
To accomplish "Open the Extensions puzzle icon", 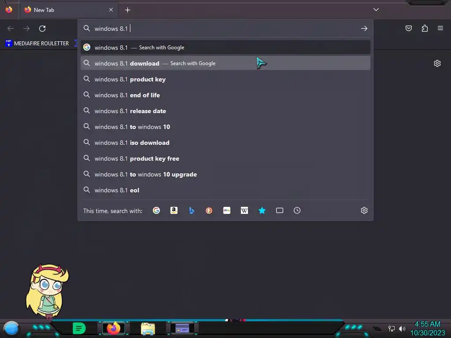I will point(425,28).
